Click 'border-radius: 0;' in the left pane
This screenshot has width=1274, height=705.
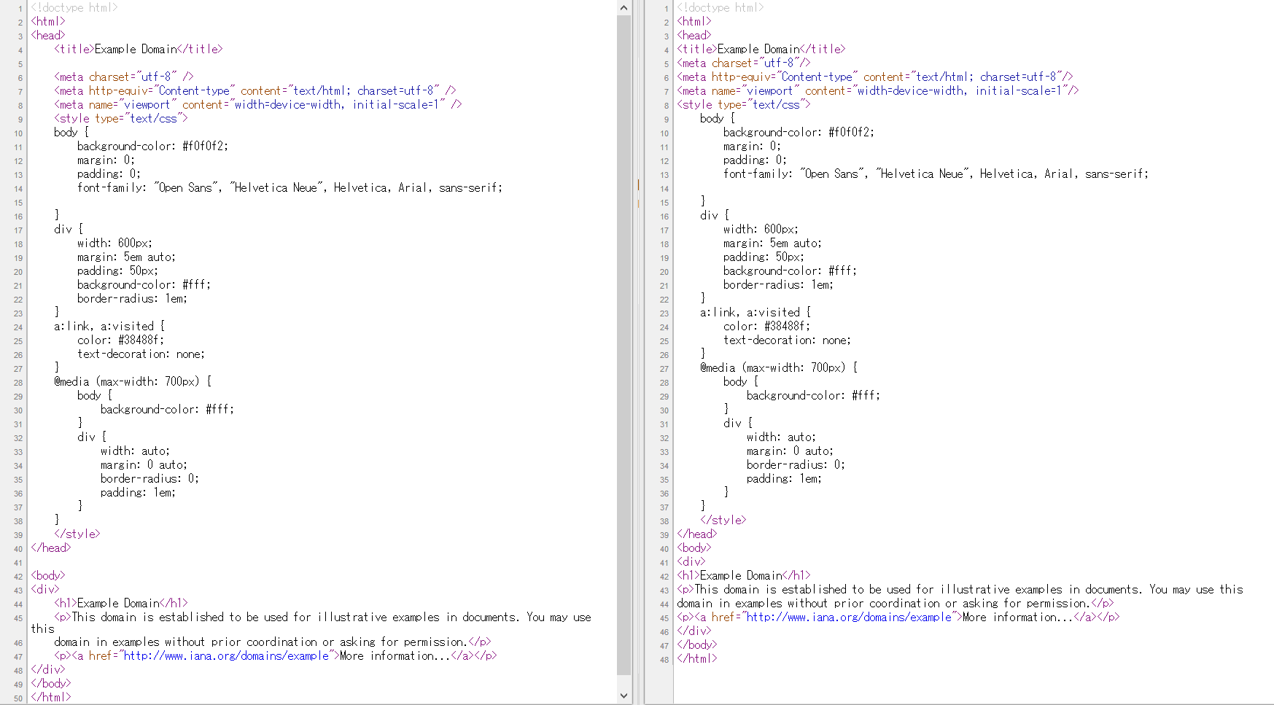tap(150, 479)
